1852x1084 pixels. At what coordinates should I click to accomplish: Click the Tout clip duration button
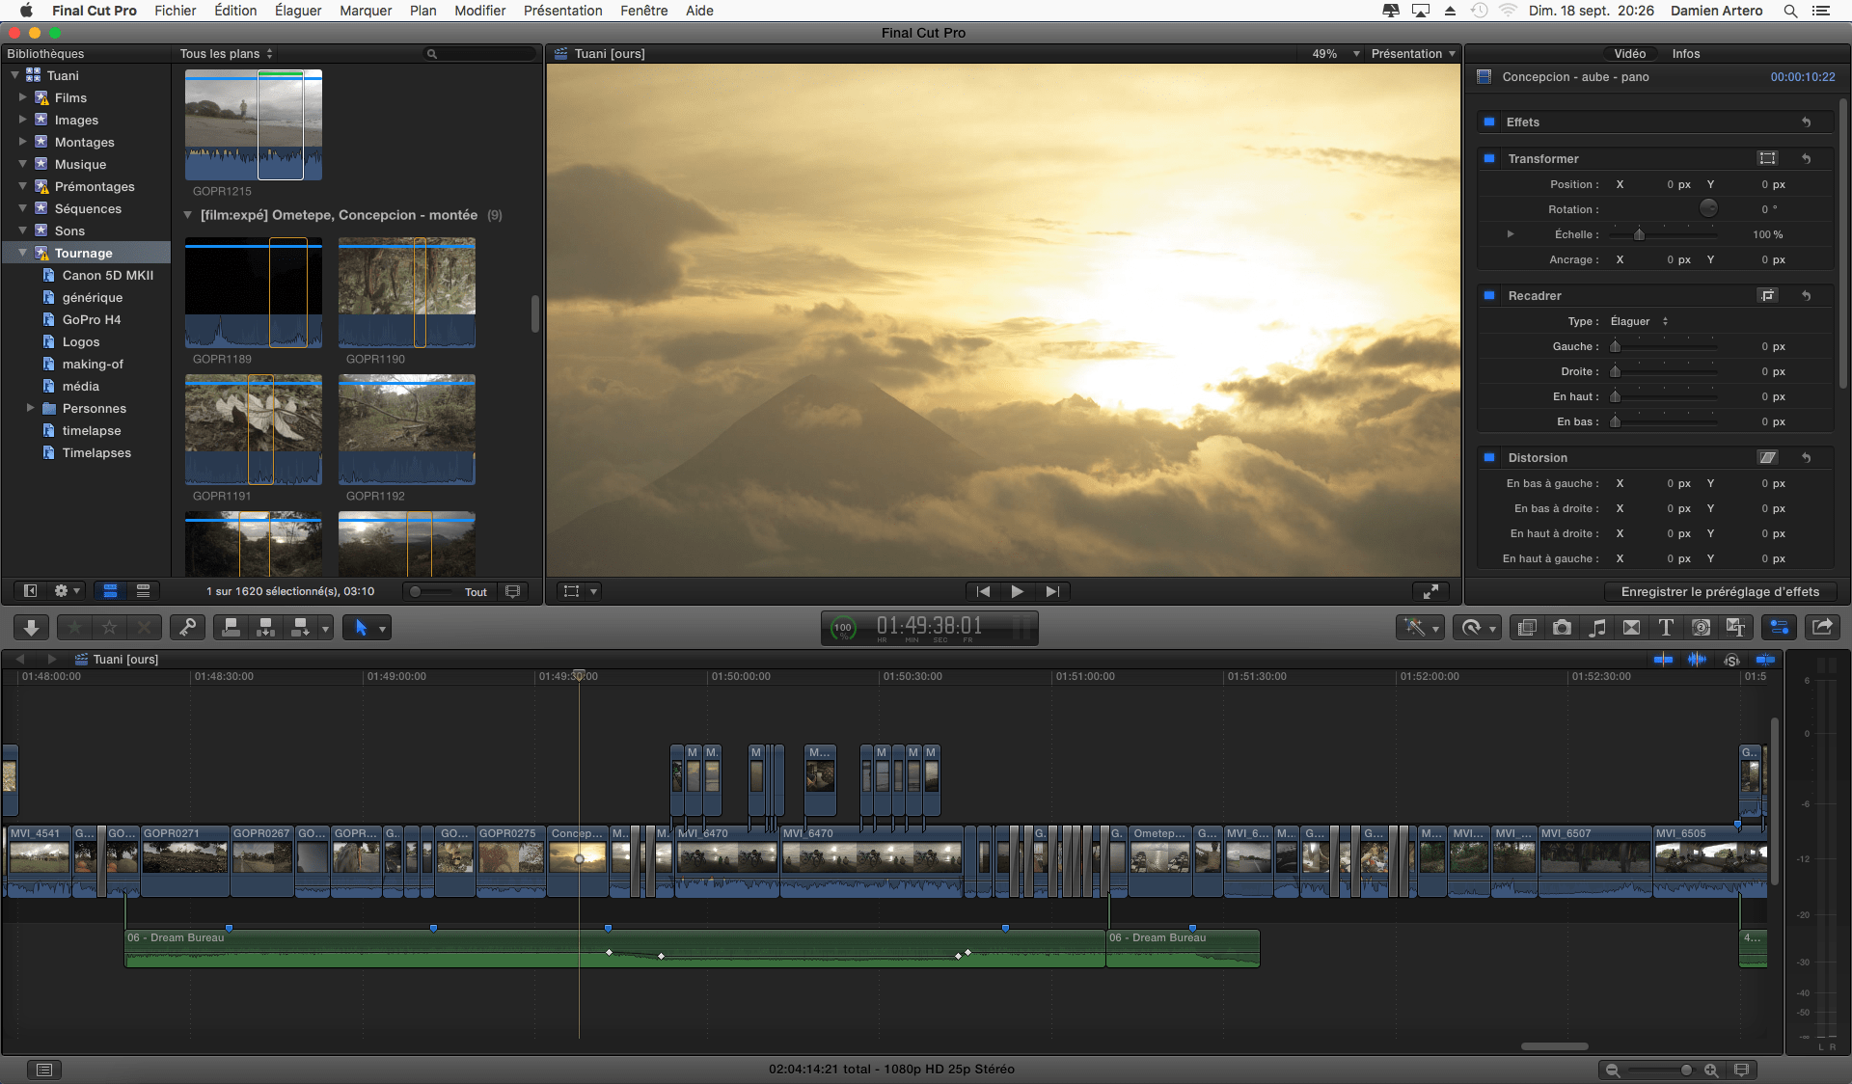click(476, 592)
